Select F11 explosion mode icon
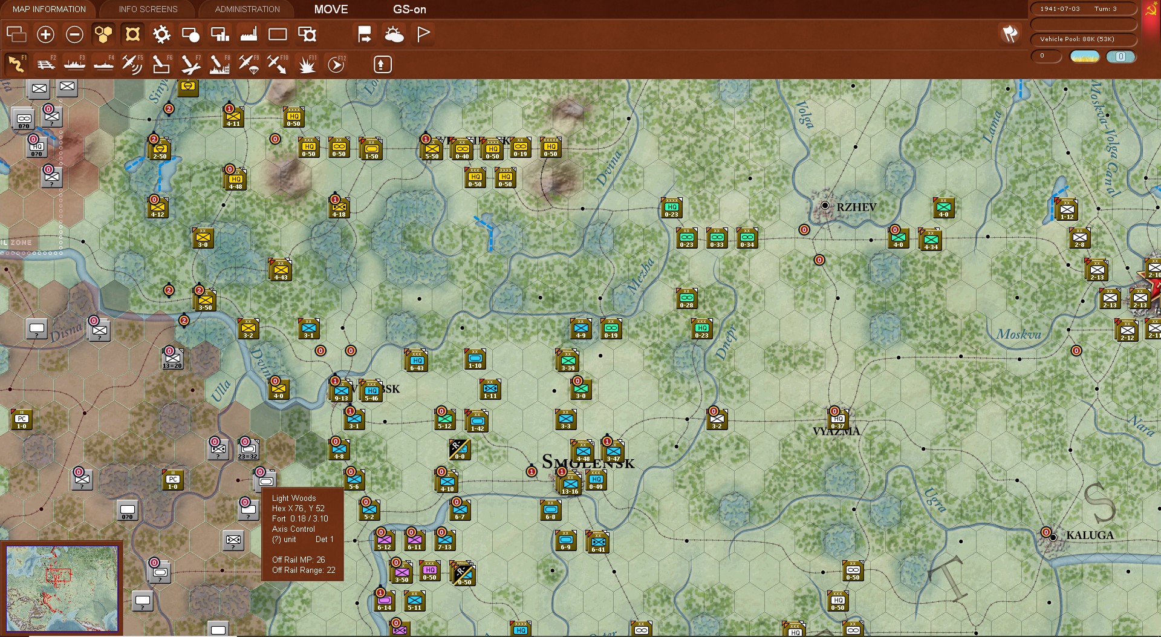1161x637 pixels. click(x=307, y=64)
